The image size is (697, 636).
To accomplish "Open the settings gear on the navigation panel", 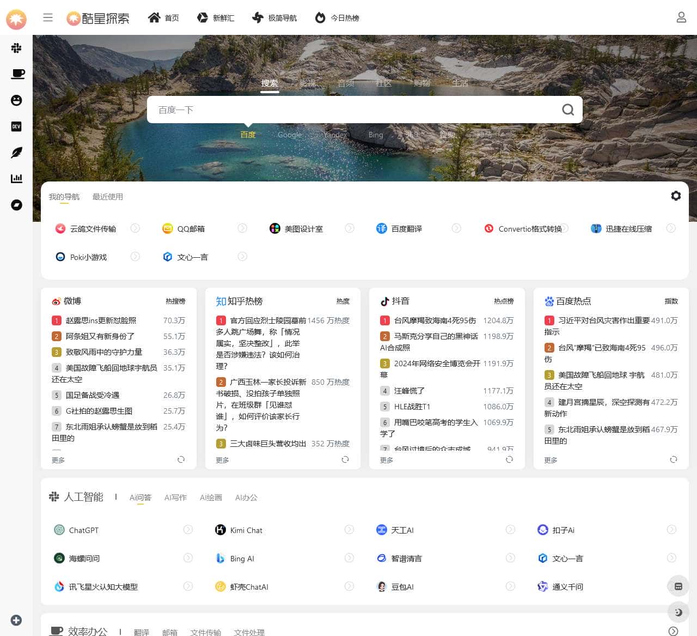I will pyautogui.click(x=676, y=196).
